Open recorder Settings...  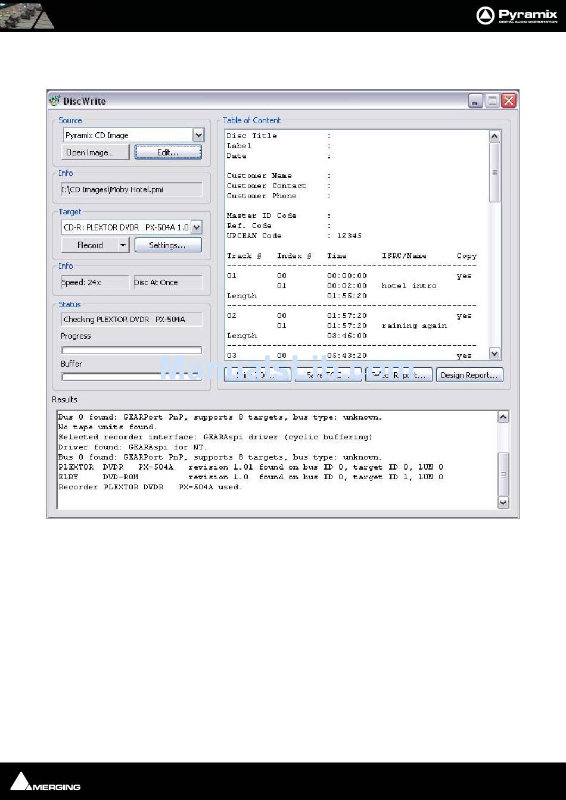coord(168,245)
